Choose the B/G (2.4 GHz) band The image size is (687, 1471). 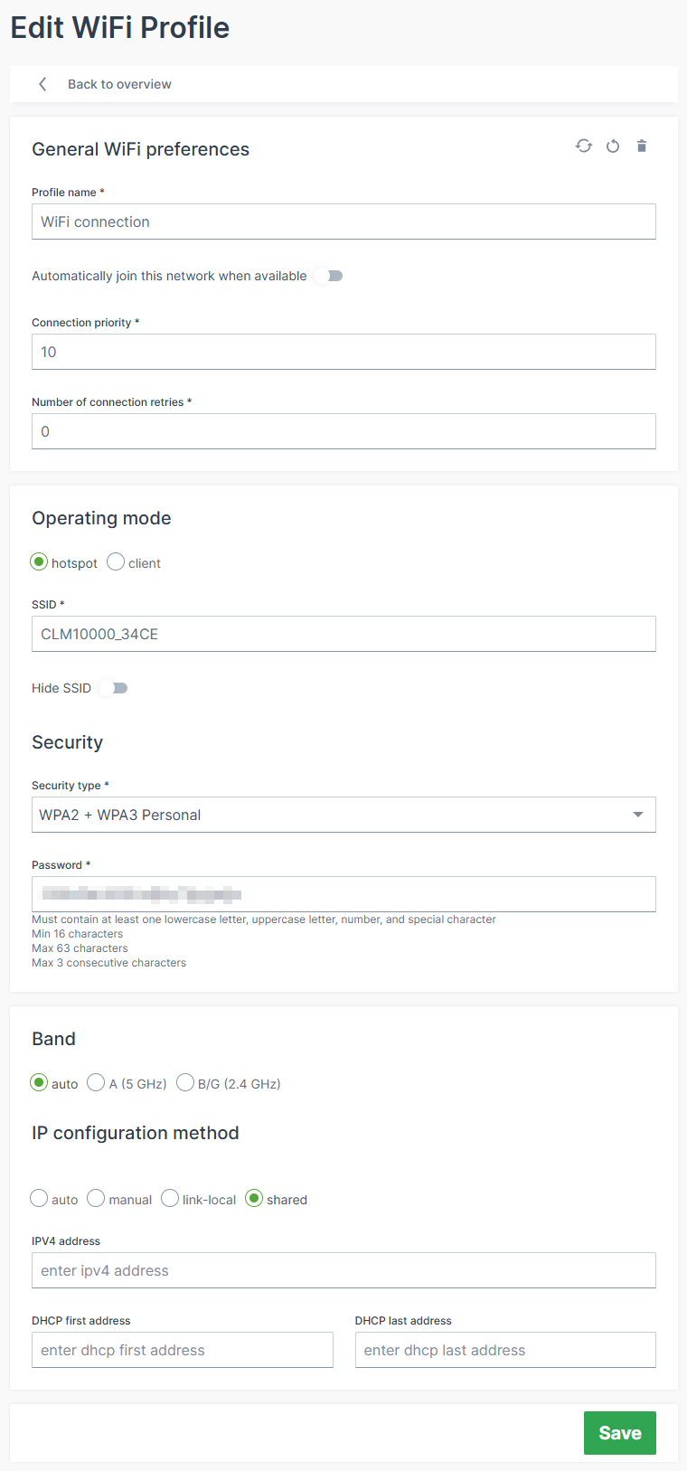point(184,1082)
